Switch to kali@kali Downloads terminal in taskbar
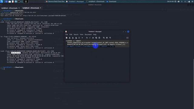 [x=95, y=2]
